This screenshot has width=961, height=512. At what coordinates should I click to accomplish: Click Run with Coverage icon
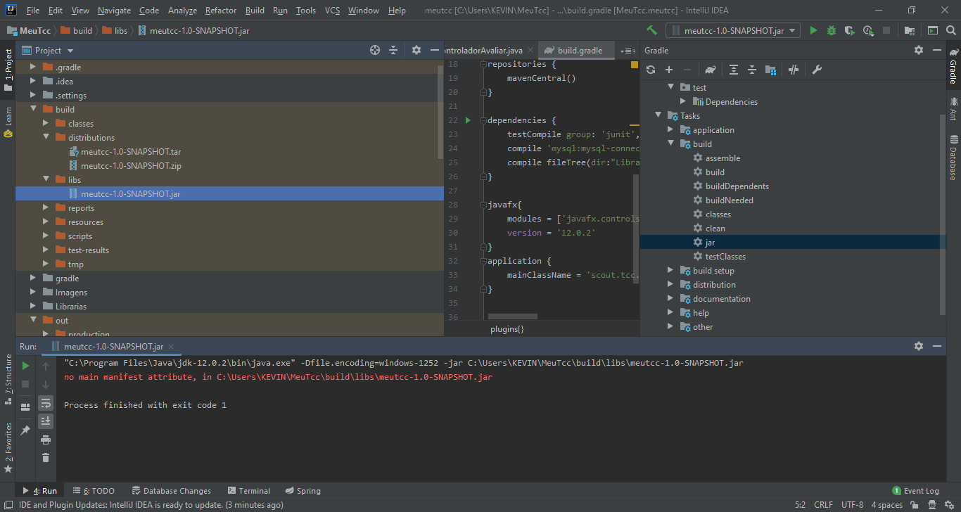pyautogui.click(x=850, y=30)
